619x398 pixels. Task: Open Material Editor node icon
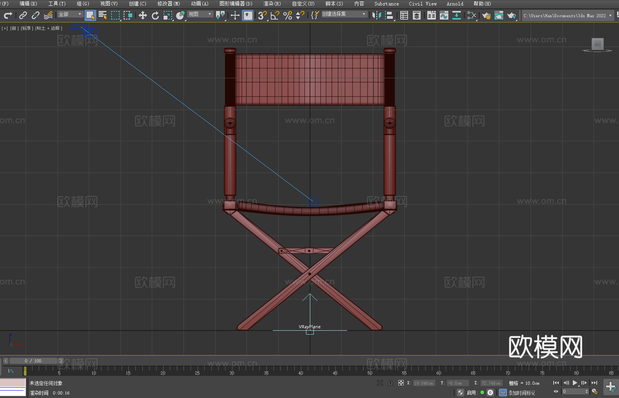pos(471,15)
